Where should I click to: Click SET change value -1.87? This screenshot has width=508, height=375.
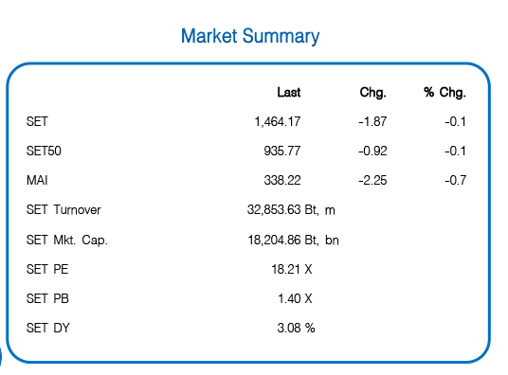click(372, 122)
